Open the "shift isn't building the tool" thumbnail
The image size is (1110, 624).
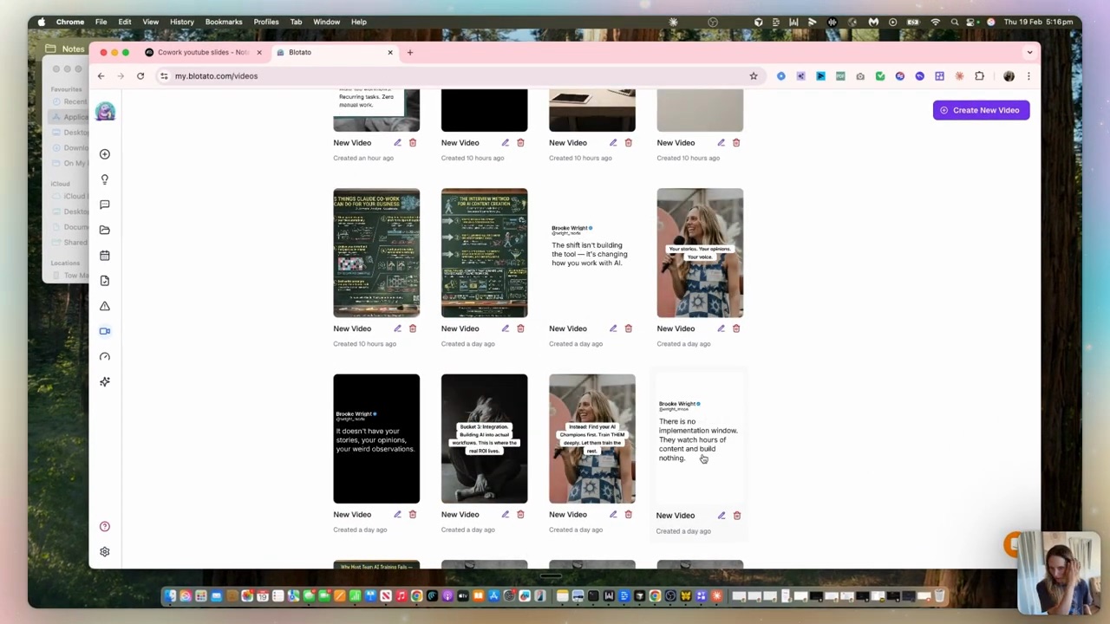(x=592, y=253)
